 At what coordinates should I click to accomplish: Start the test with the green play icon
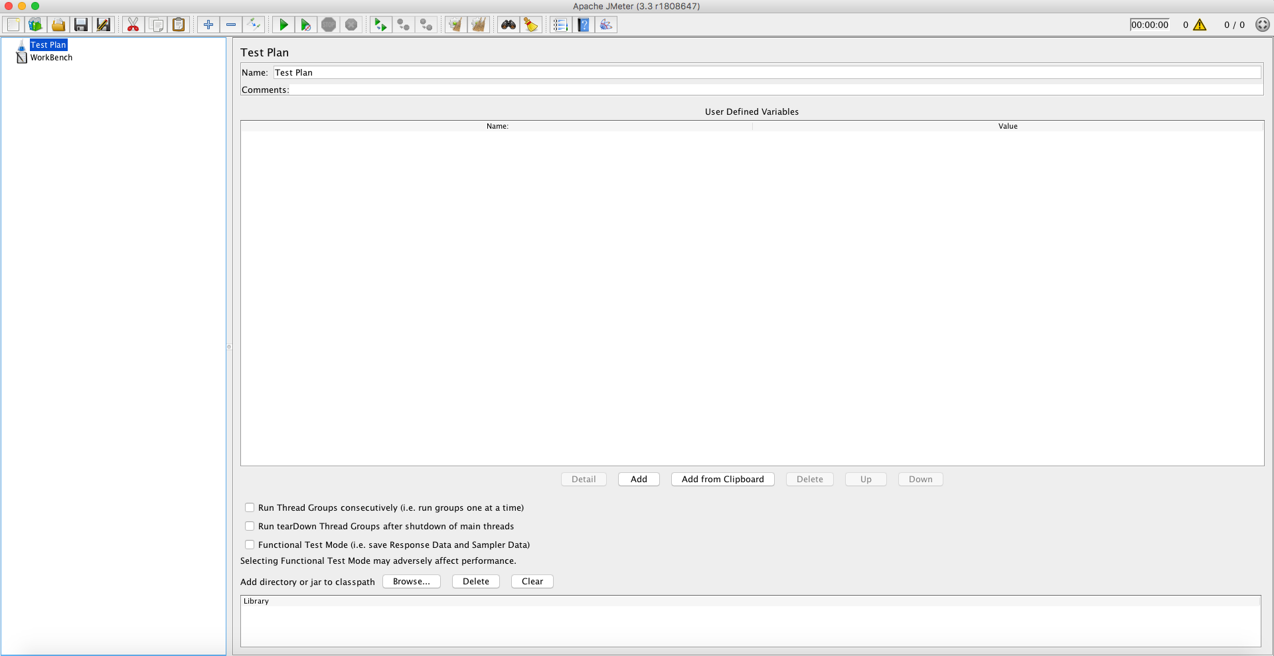(283, 25)
